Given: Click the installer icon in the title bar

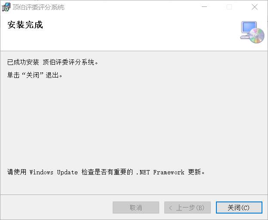Looking at the screenshot, I should point(6,7).
